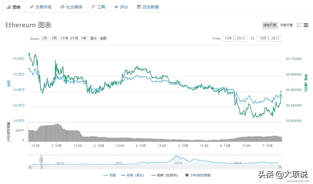Switch to 对数尺度 scale
This screenshot has width=313, height=184.
(286, 25)
